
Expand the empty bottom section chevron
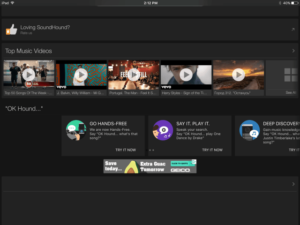tap(293, 184)
